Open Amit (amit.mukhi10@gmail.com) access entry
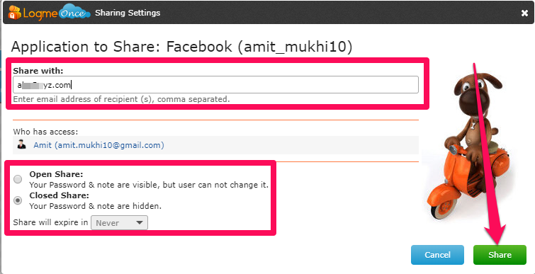Screen dimensions: 535x274 [x=98, y=145]
